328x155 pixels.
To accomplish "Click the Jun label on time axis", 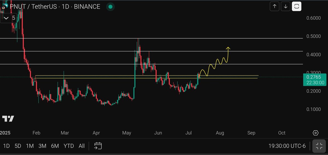I will point(158,133).
